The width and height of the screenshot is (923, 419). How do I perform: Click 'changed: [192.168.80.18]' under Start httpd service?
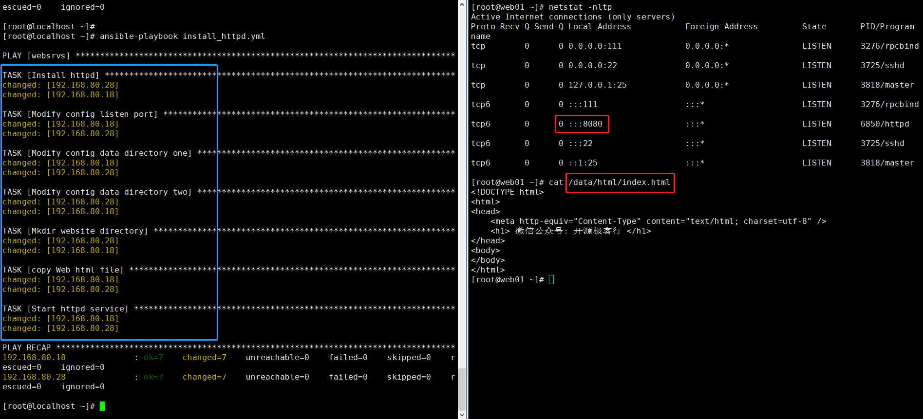click(60, 319)
